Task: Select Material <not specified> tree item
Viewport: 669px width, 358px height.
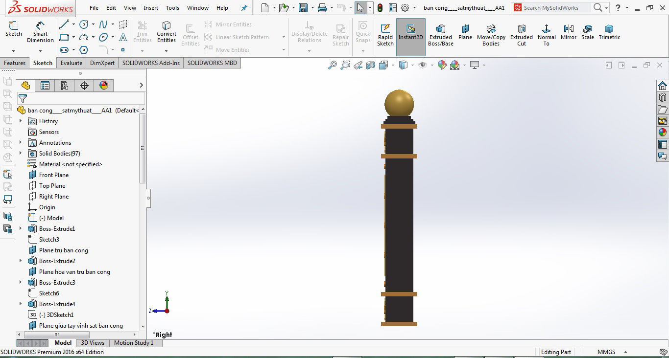Action: click(65, 164)
